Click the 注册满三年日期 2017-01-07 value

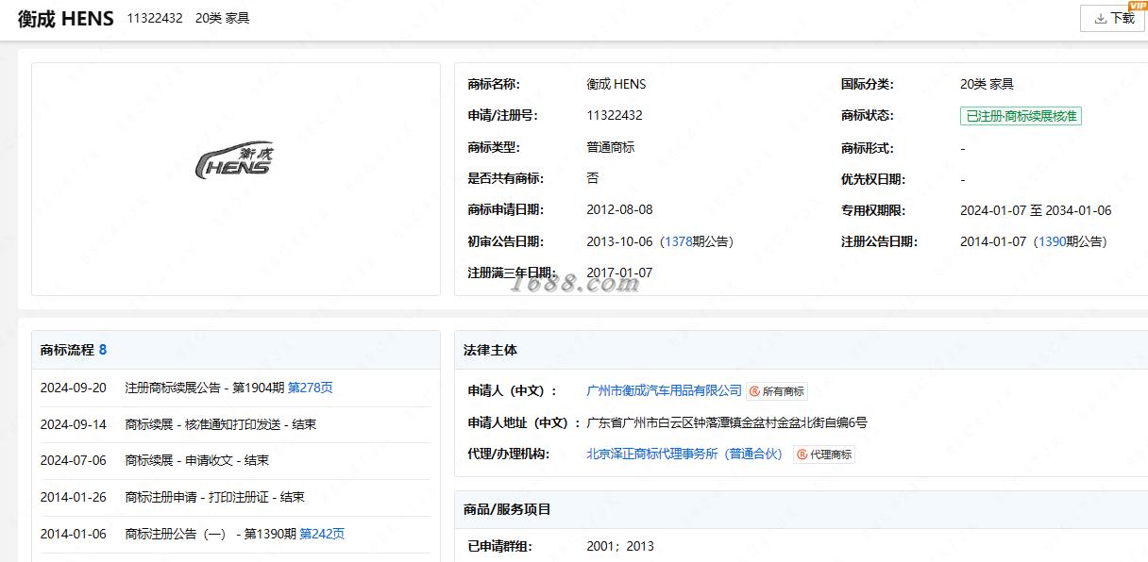[619, 273]
